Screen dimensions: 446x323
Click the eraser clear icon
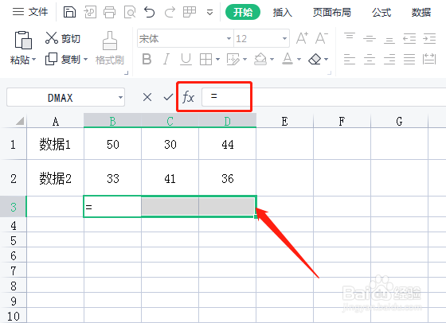[x=315, y=60]
